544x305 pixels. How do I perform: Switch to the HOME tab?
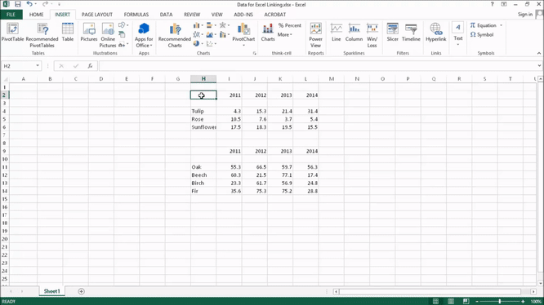(36, 15)
